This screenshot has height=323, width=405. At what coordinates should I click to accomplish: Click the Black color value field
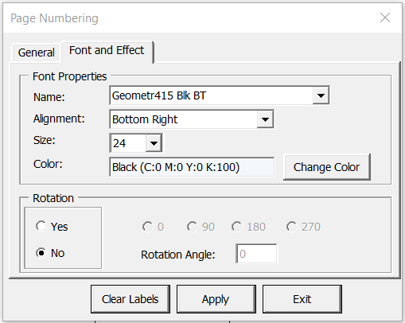coord(192,167)
